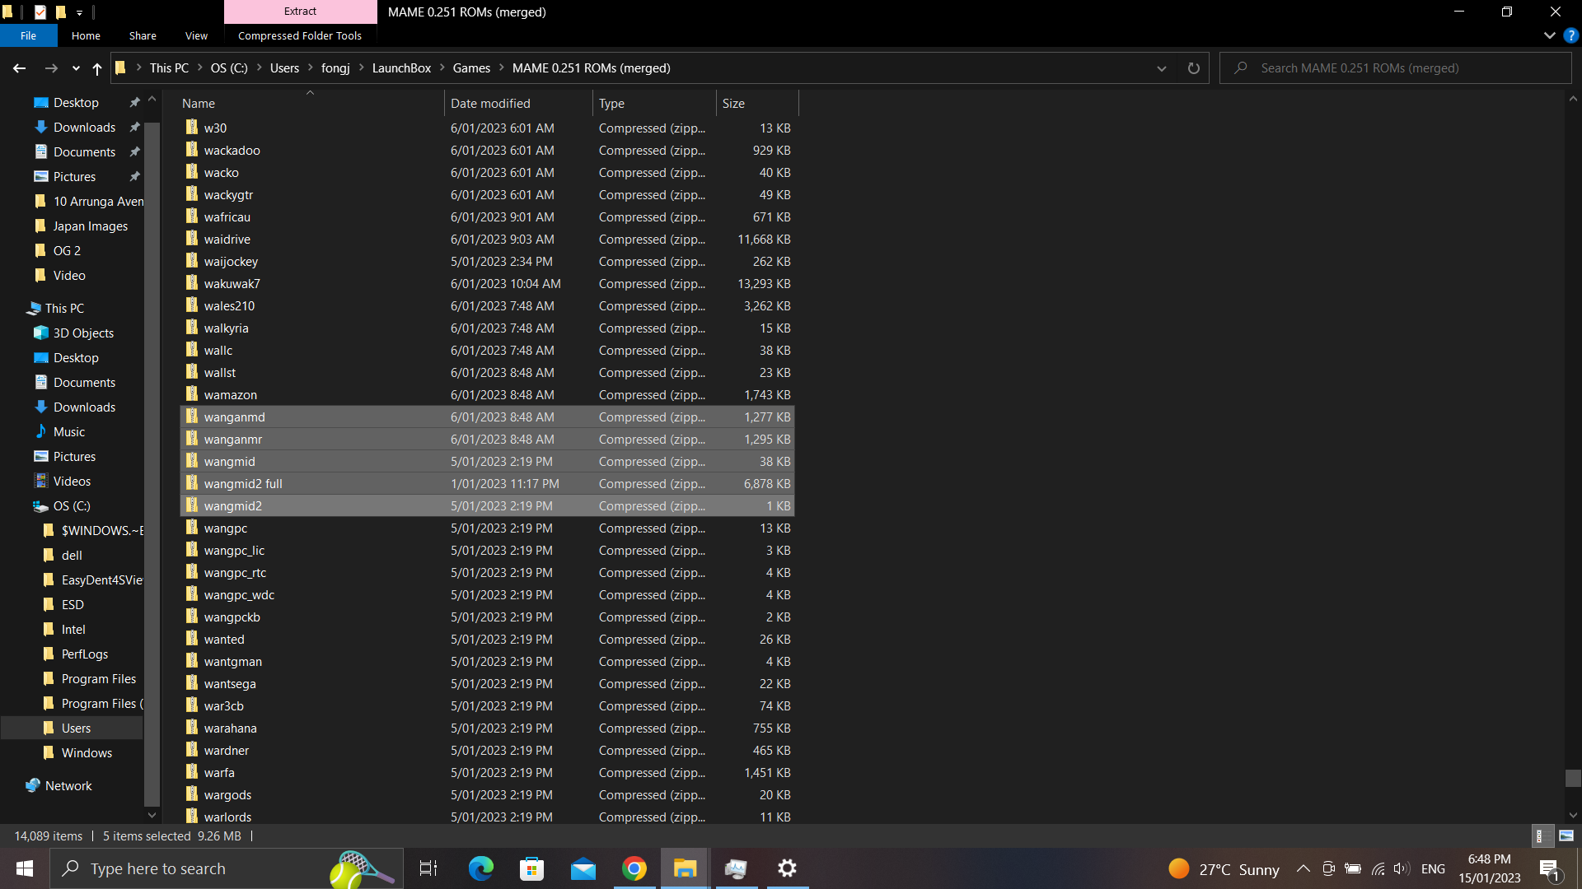The height and width of the screenshot is (889, 1582).
Task: Click search box for MAME ROMs
Action: pos(1396,68)
